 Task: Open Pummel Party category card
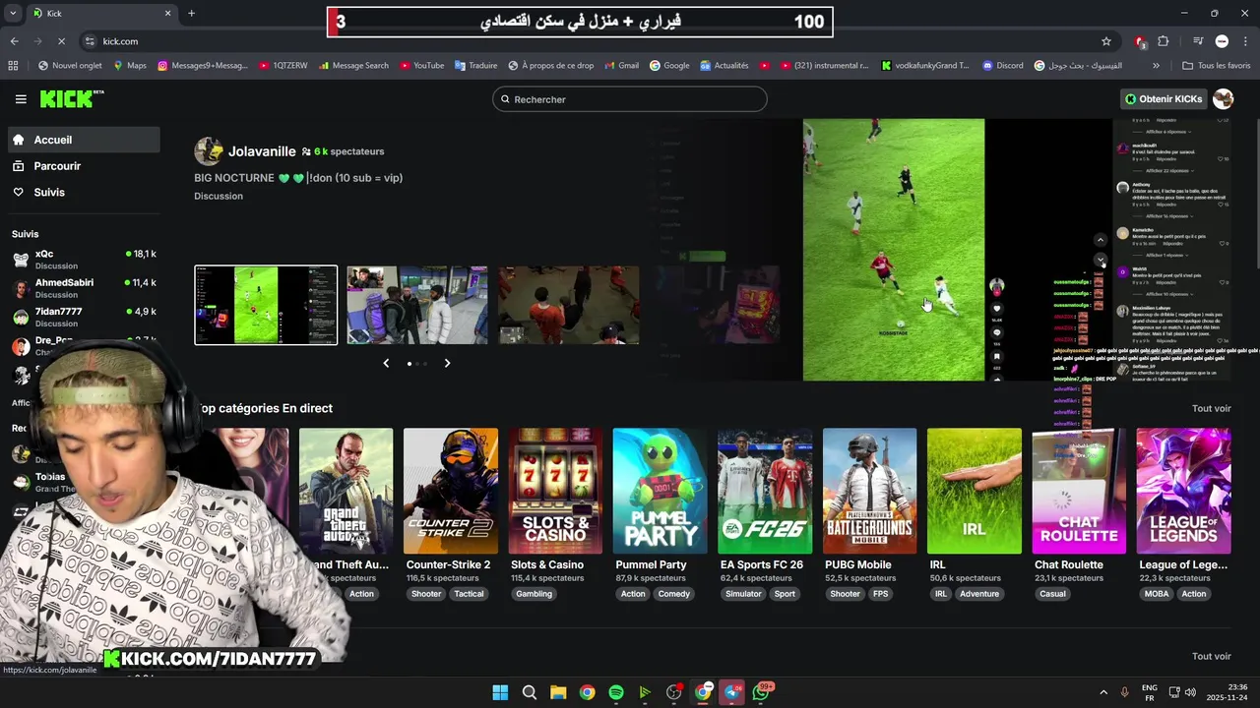click(x=660, y=491)
